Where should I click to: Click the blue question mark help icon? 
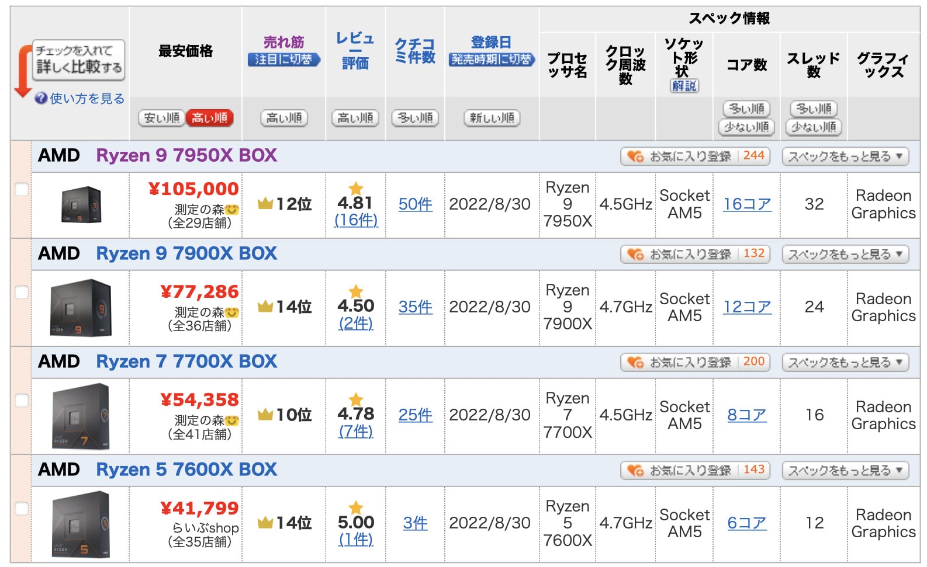(x=40, y=98)
